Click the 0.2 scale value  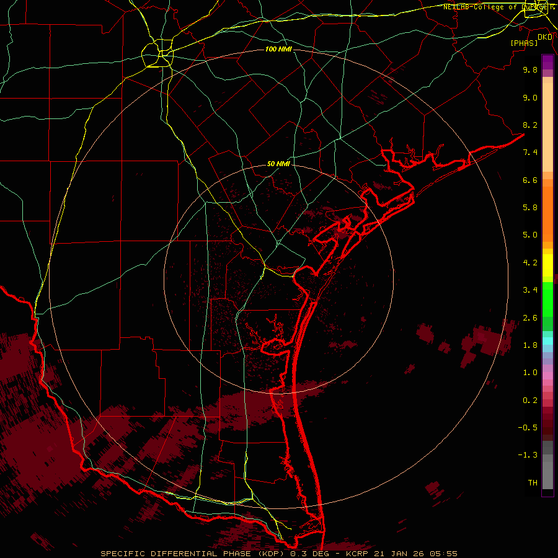tap(530, 401)
